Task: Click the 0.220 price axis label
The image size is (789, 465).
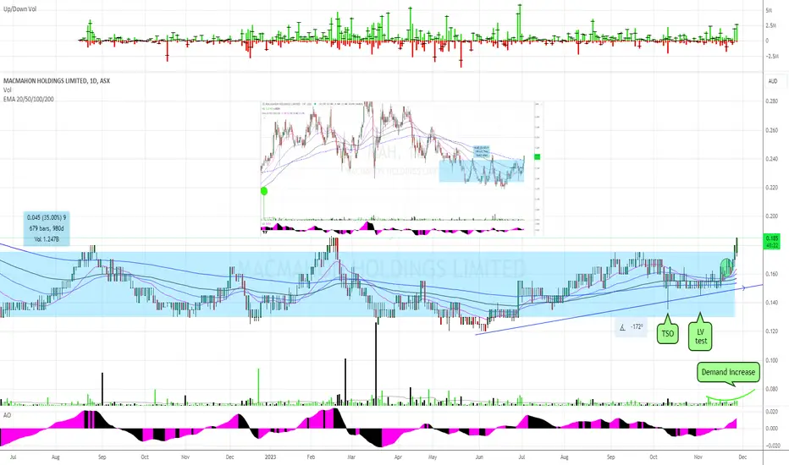Action: point(771,188)
